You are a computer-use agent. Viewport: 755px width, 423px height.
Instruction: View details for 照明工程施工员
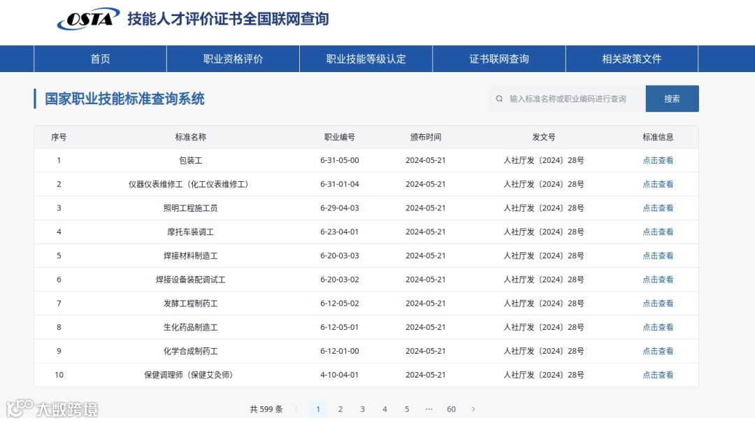658,208
